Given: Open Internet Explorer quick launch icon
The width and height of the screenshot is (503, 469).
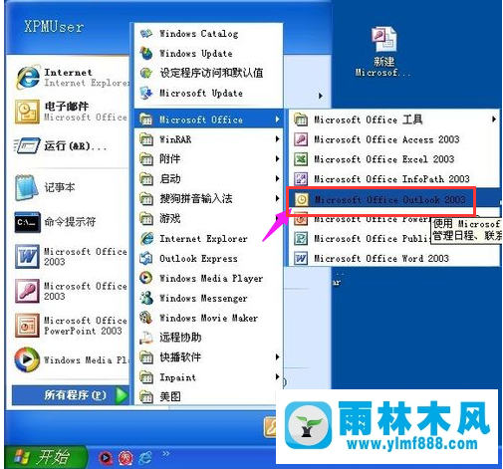Looking at the screenshot, I should (145, 458).
